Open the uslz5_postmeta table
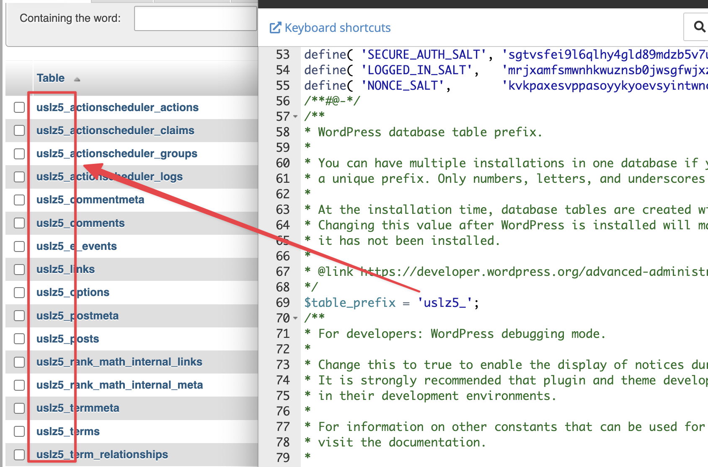708x467 pixels. (x=78, y=316)
